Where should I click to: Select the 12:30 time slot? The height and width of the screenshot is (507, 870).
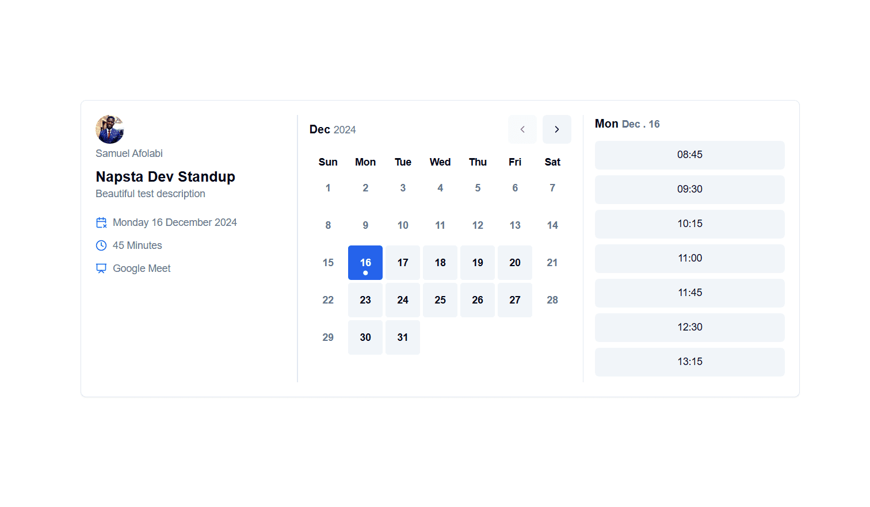[x=689, y=328]
